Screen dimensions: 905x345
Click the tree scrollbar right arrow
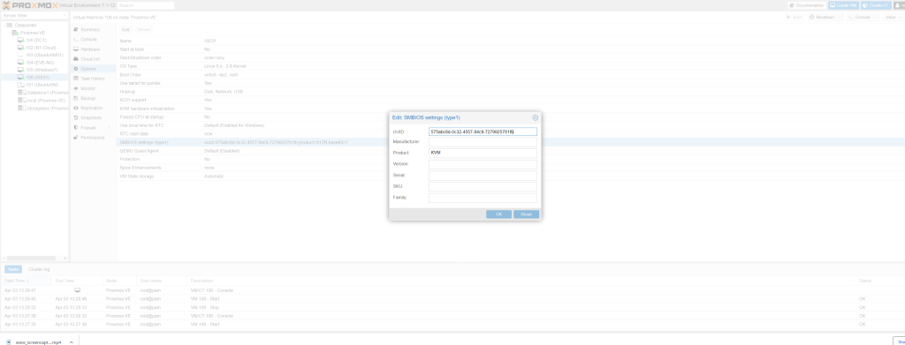[65, 258]
